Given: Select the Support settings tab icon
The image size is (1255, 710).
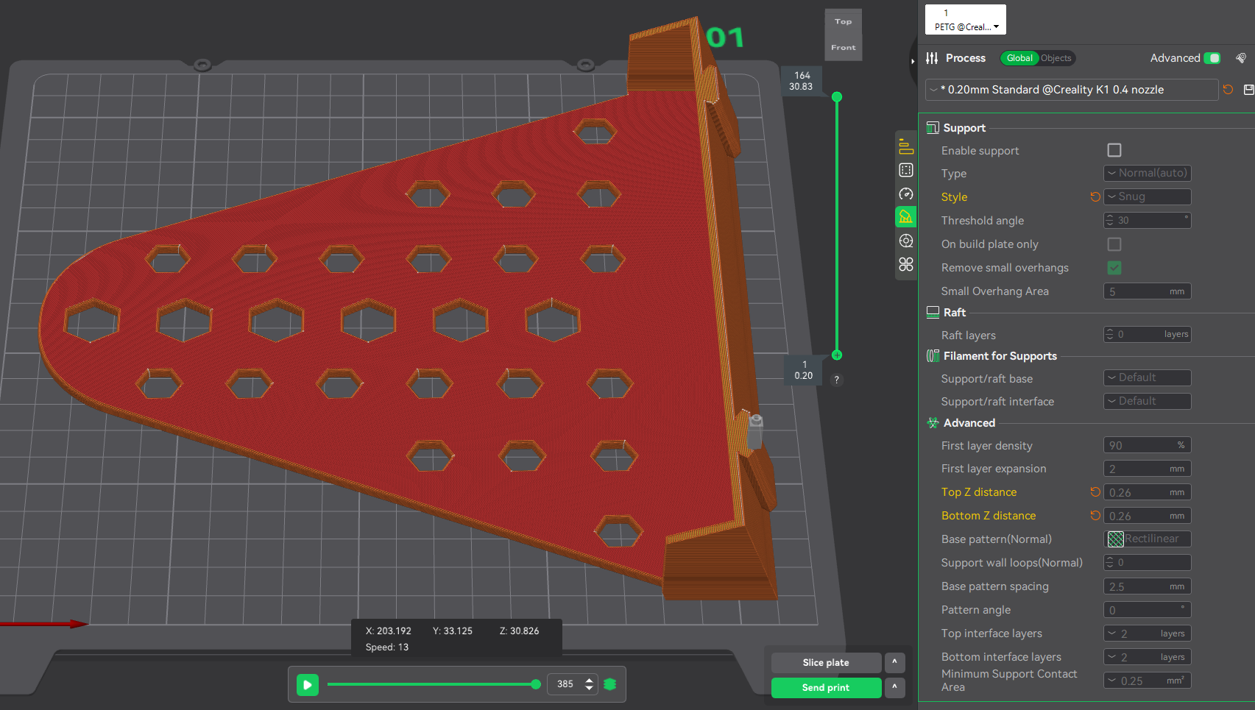Looking at the screenshot, I should [x=906, y=217].
